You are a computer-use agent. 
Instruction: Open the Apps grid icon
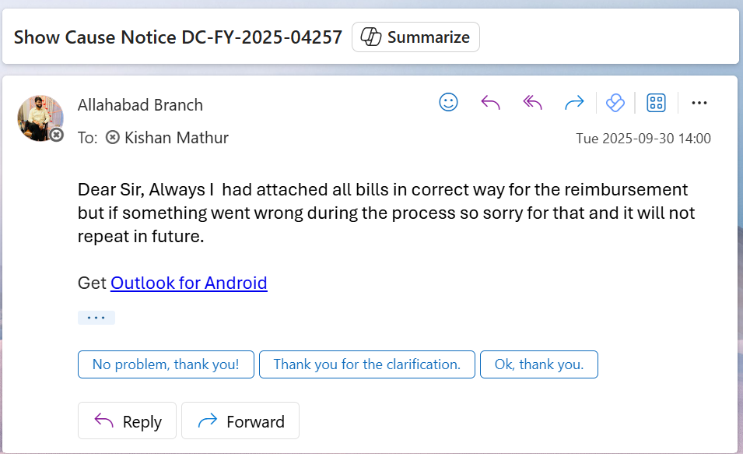coord(656,102)
